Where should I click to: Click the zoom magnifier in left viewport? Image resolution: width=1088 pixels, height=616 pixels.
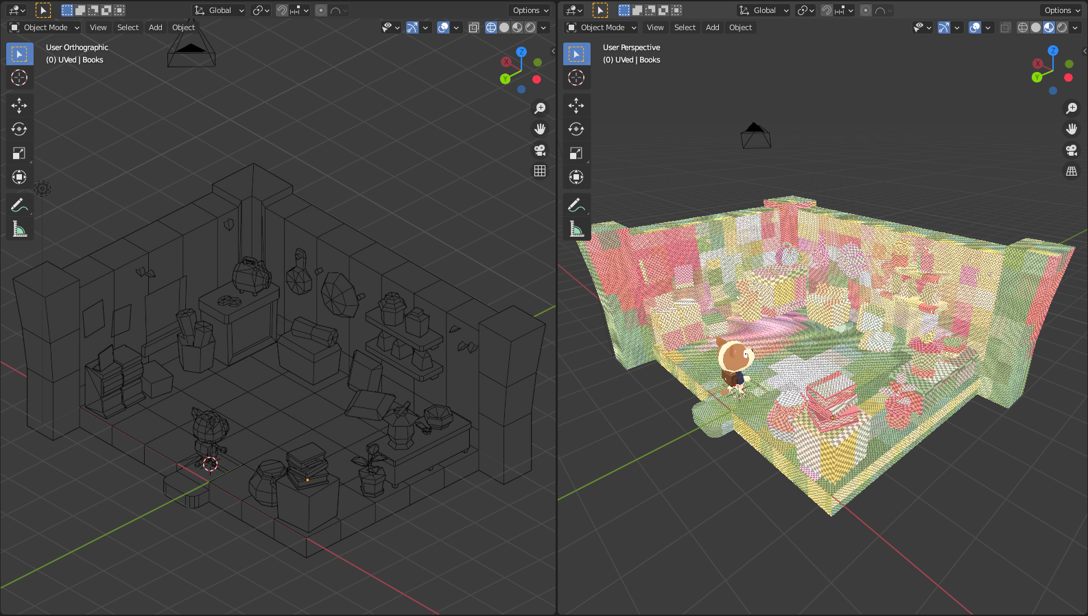(540, 108)
